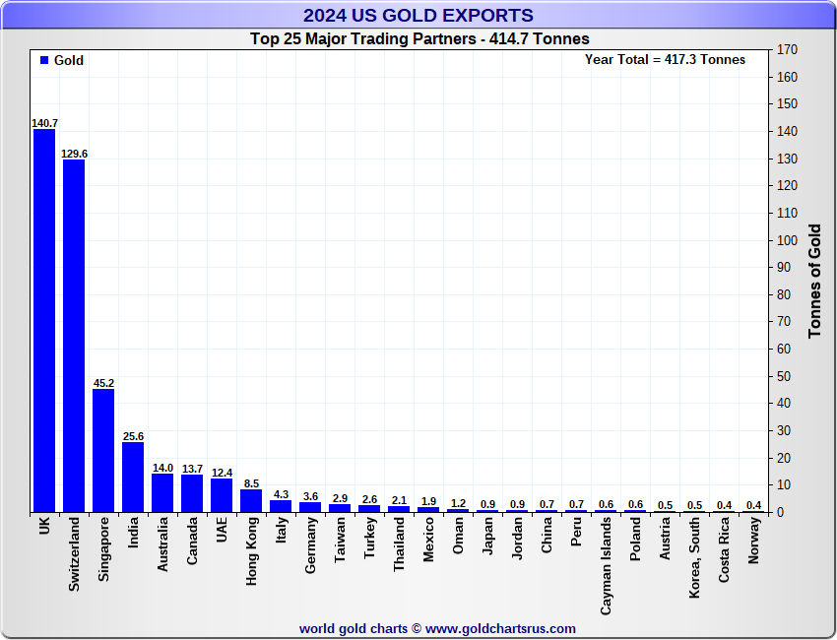
Task: Click the 170 tick on the y-axis
Action: tap(788, 49)
